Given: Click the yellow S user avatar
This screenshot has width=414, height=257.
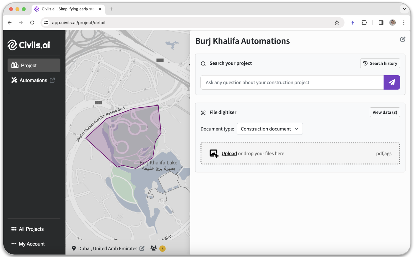Looking at the screenshot, I should [x=163, y=248].
